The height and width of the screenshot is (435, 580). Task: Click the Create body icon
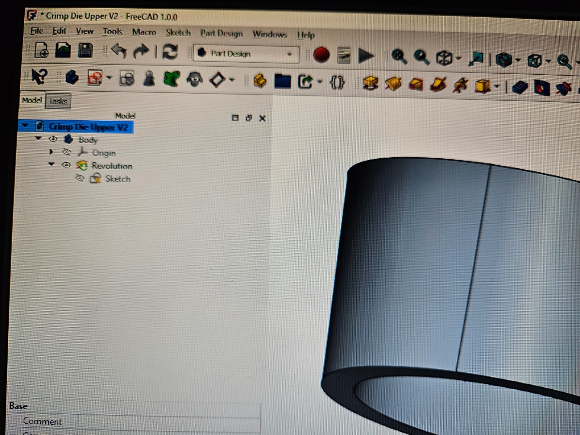click(72, 78)
